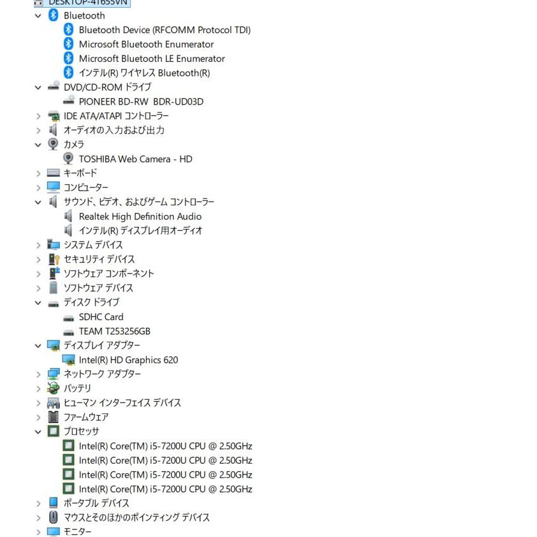
Task: Click the ファームウェア chip icon
Action: pos(54,416)
